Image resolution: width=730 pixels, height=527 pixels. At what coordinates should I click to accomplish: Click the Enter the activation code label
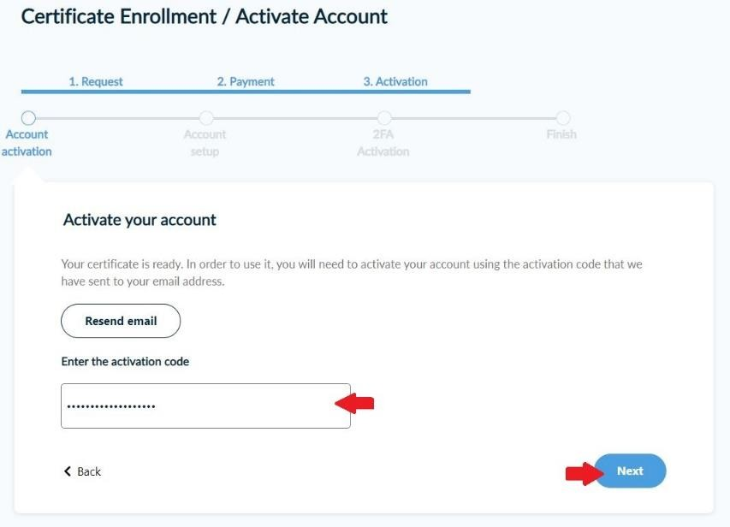point(125,362)
